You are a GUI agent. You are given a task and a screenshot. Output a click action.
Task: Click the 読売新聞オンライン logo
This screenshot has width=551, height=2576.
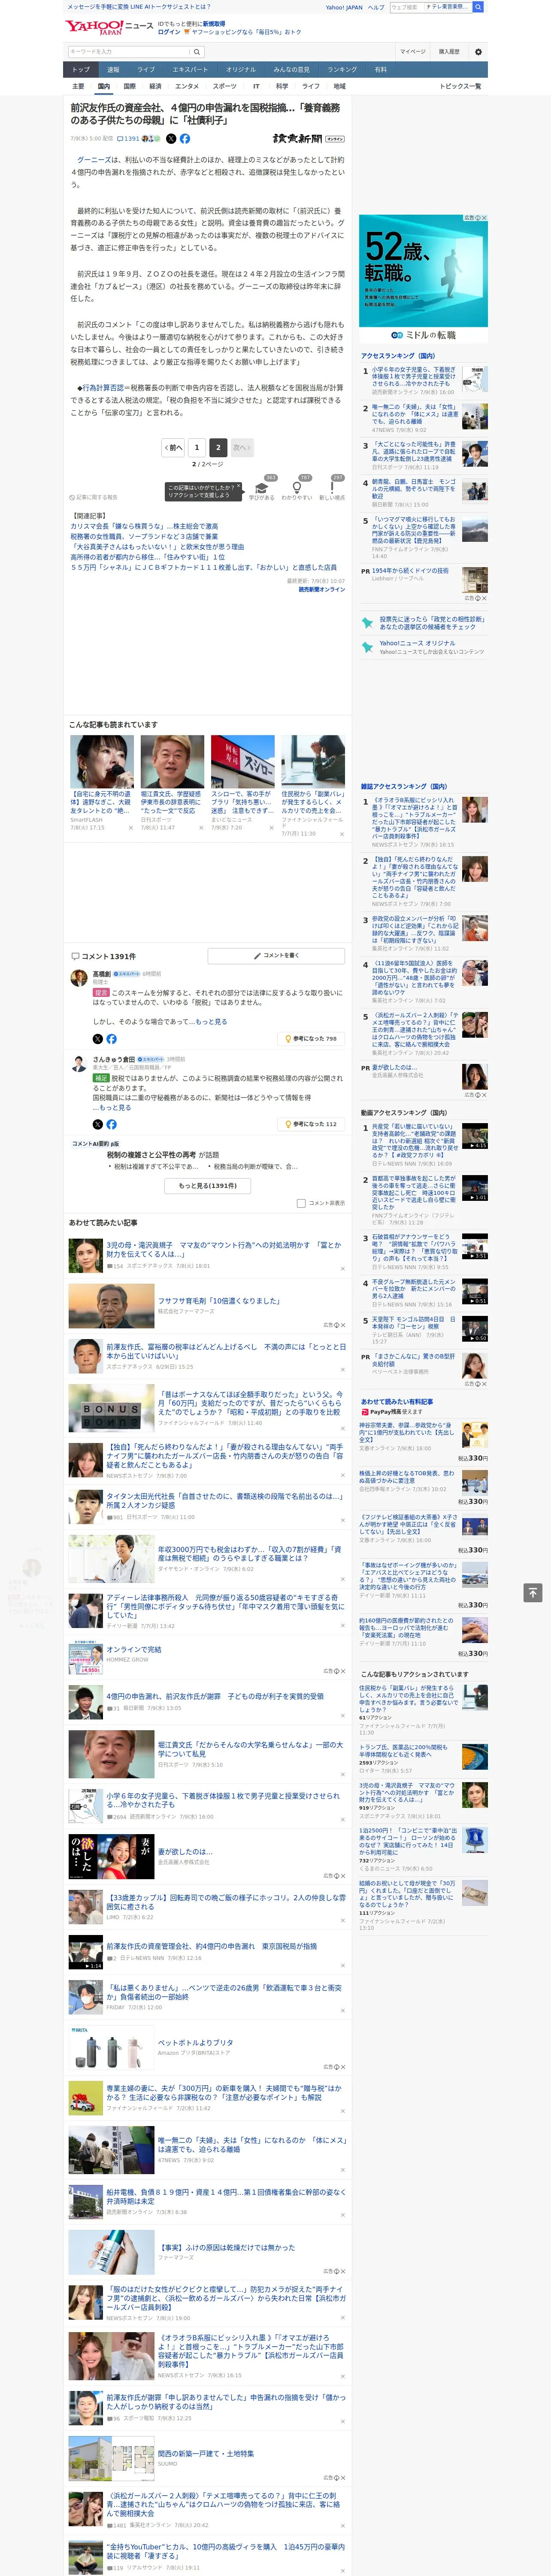coord(308,139)
